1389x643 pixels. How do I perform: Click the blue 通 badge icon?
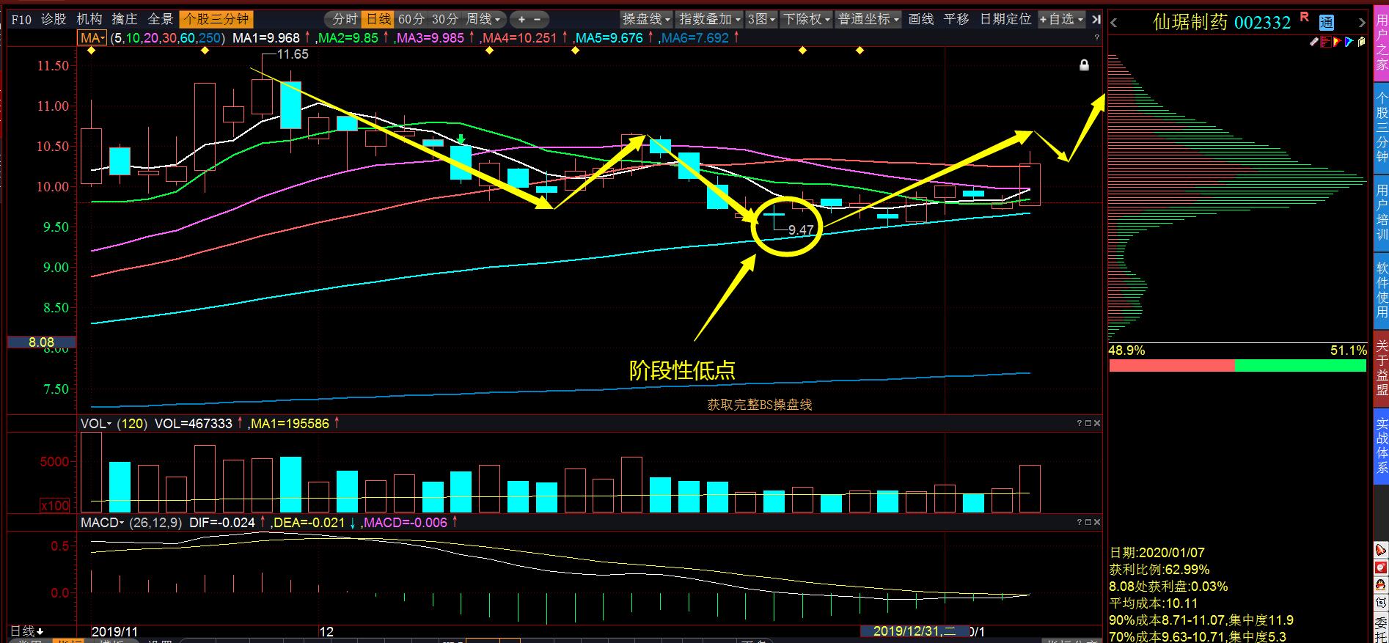tap(1326, 23)
